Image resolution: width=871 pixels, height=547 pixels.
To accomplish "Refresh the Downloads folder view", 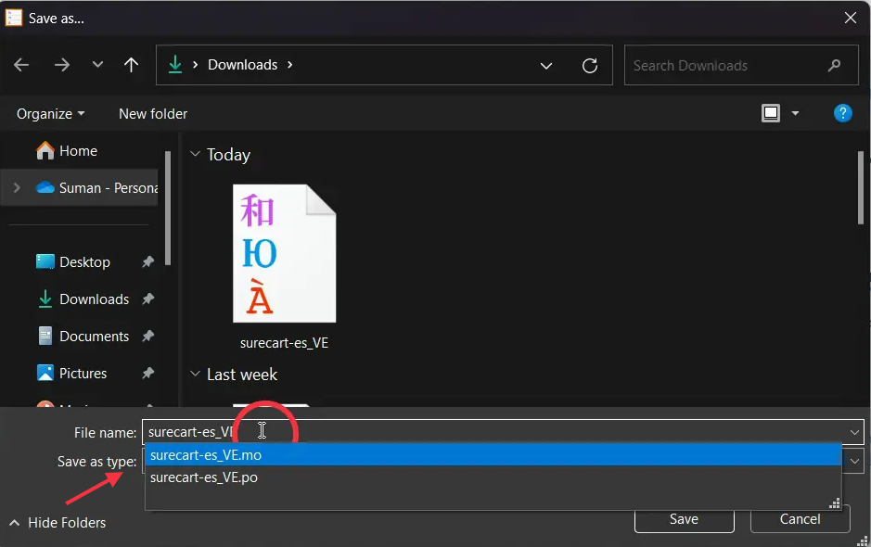I will click(x=589, y=65).
